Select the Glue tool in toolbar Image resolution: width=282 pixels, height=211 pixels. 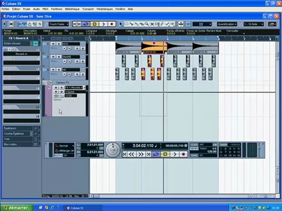point(137,24)
